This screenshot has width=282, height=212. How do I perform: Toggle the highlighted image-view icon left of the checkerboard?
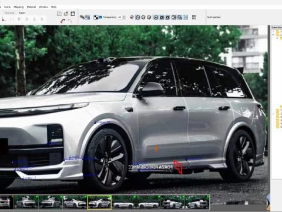pos(88,17)
